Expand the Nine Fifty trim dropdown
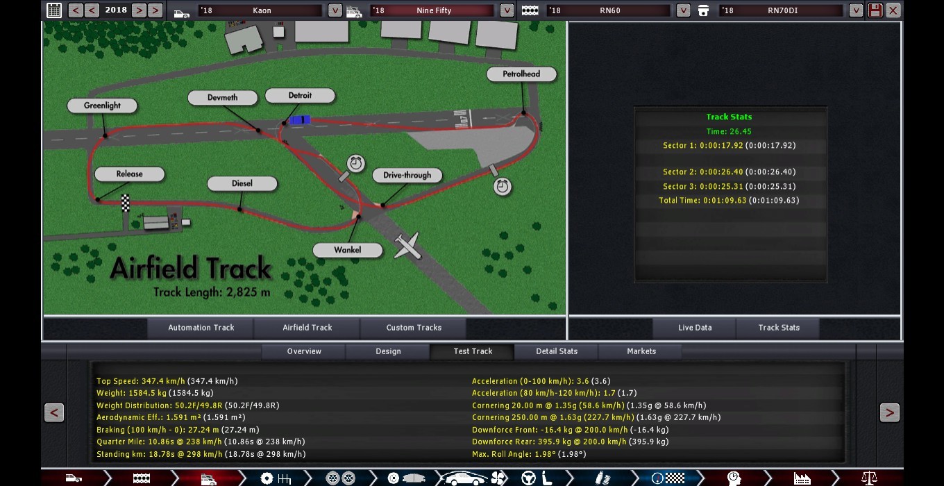This screenshot has width=944, height=486. pos(507,10)
